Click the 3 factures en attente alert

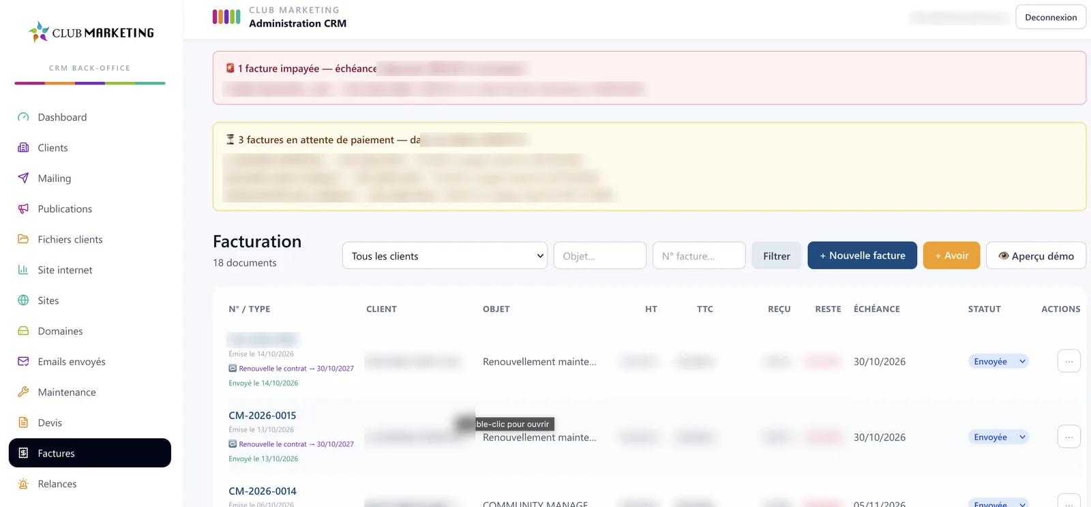click(x=649, y=166)
